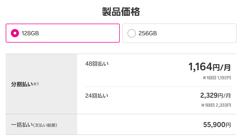The width and height of the screenshot is (246, 140).
Task: Choose the 256GB radio button circle
Action: pyautogui.click(x=131, y=33)
